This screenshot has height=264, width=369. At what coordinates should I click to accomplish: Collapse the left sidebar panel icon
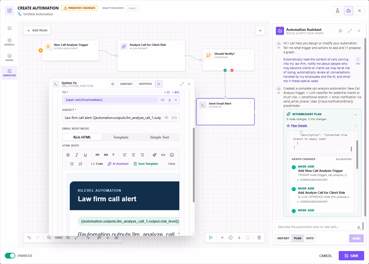click(x=10, y=28)
